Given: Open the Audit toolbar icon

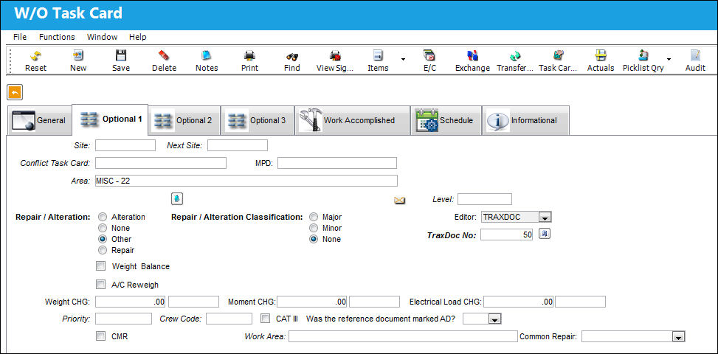Looking at the screenshot, I should (x=695, y=56).
